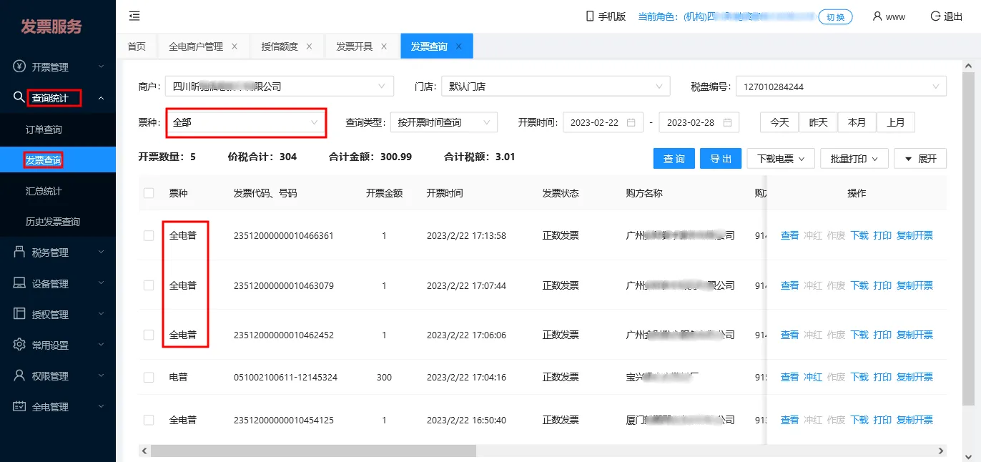Click 冲红 for invoice 051002100611-12145324
Screen dimensions: 981x462
[x=812, y=377]
